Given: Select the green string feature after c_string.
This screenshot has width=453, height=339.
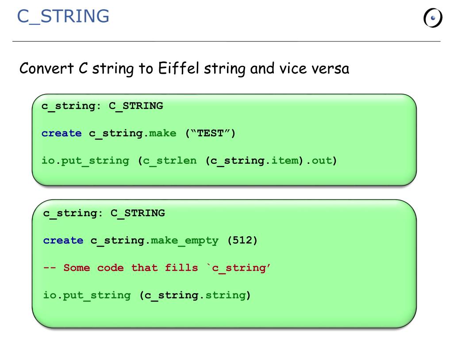Looking at the screenshot, I should point(225,295).
